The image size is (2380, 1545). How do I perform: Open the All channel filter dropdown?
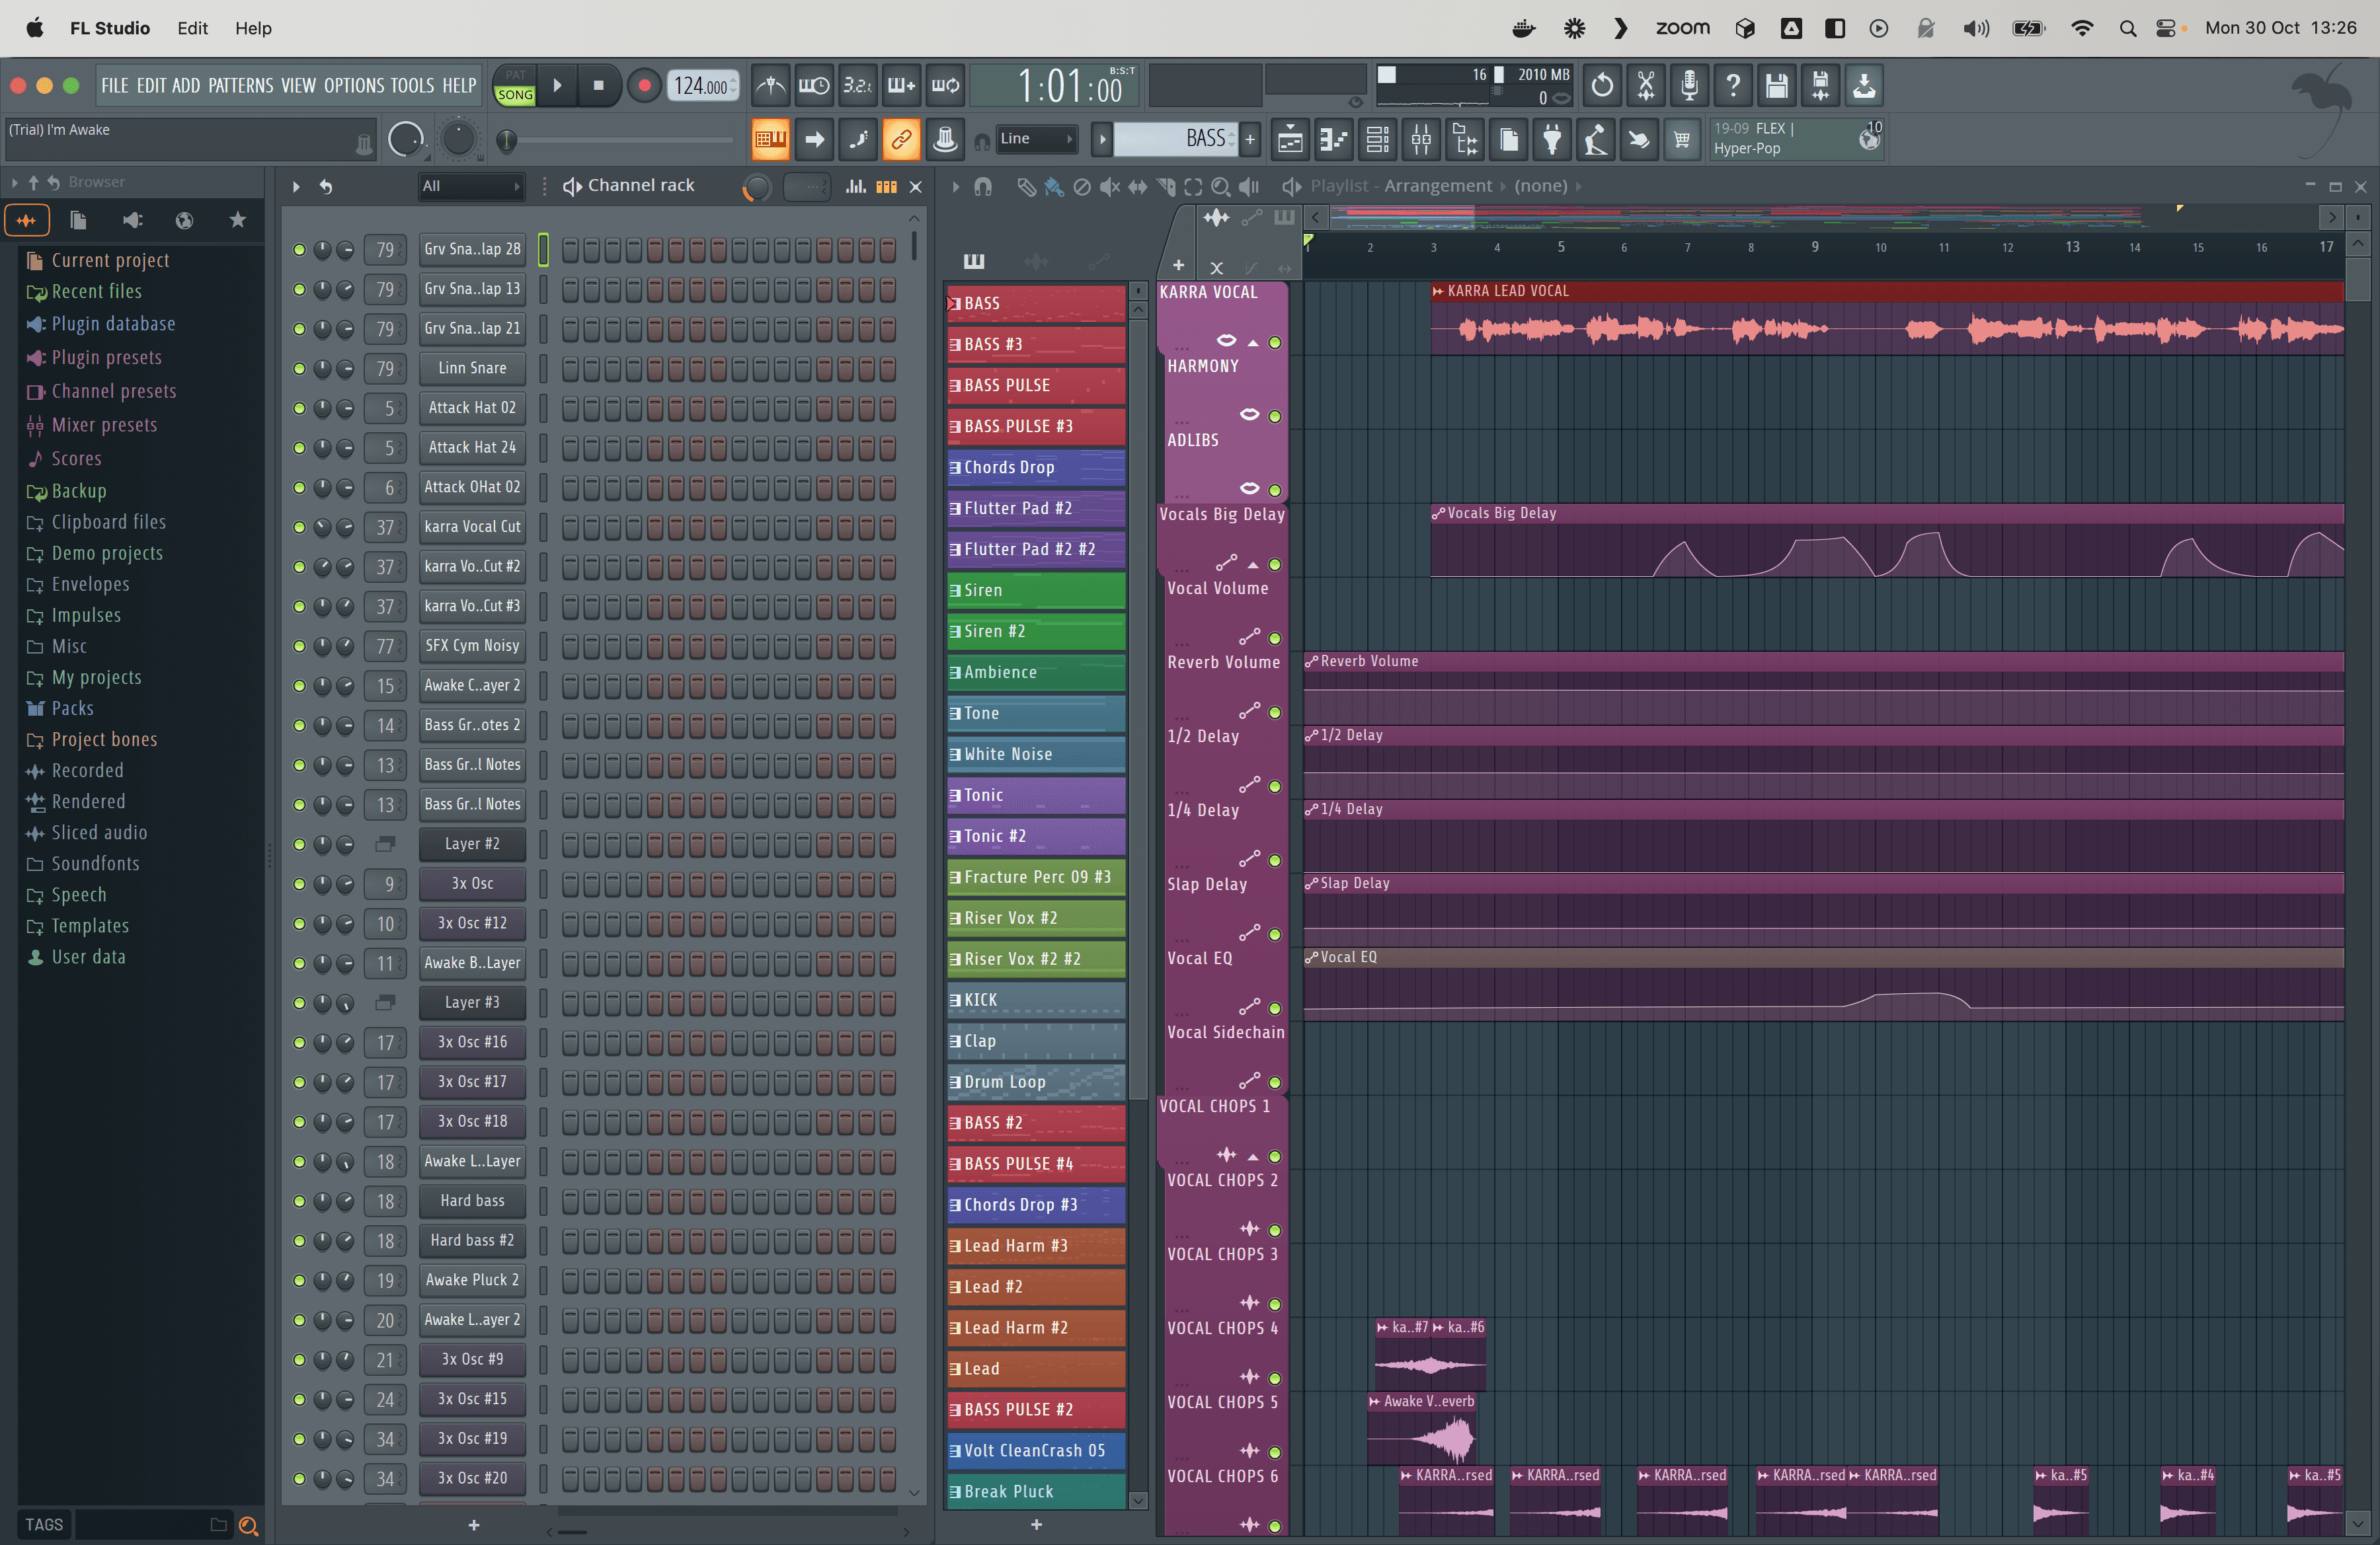click(x=470, y=186)
